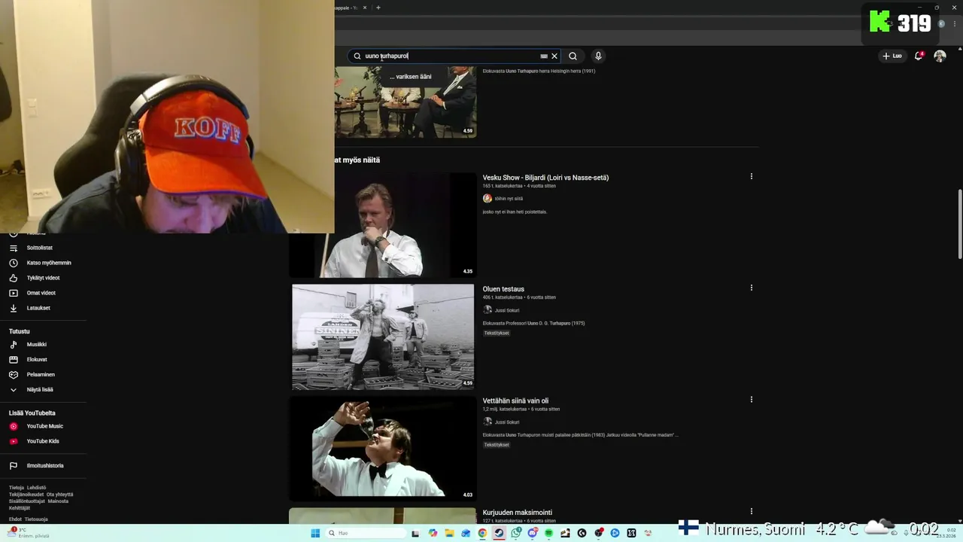Image resolution: width=963 pixels, height=542 pixels.
Task: Open Google Chrome from the taskbar
Action: [x=482, y=533]
